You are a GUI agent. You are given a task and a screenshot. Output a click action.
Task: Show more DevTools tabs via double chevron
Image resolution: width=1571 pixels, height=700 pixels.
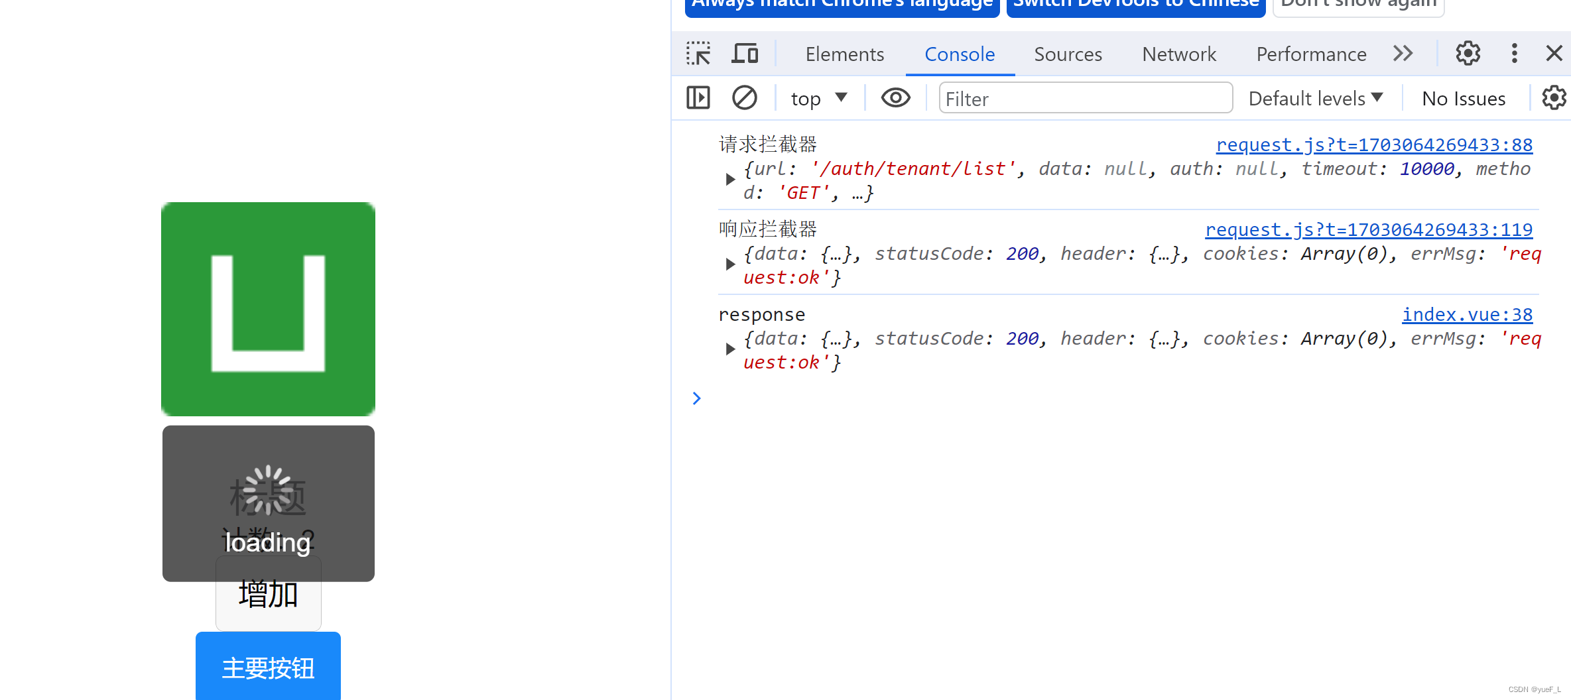coord(1403,53)
